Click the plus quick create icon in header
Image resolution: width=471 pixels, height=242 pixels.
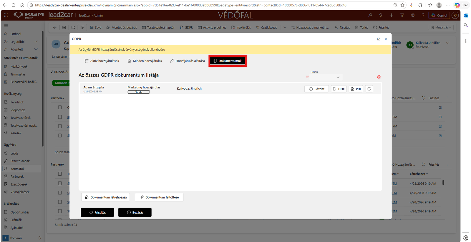[392, 15]
